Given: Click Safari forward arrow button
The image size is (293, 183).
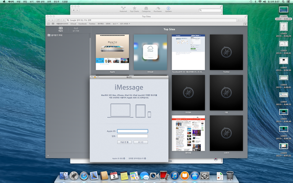Looking at the screenshot, I should coord(53,20).
